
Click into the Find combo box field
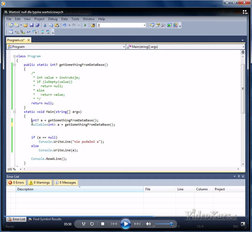[x=120, y=25]
